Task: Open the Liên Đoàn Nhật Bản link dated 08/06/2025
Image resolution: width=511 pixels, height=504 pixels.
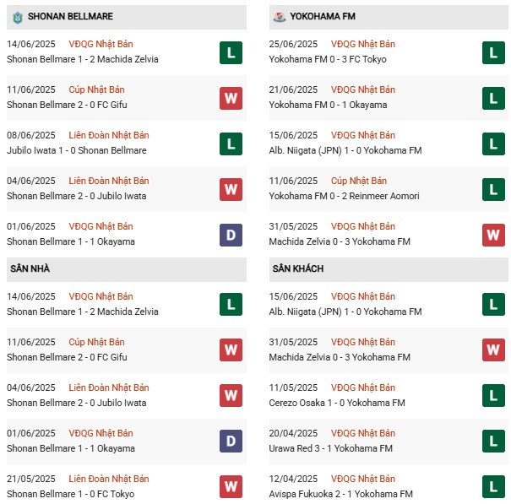Action: pos(109,135)
